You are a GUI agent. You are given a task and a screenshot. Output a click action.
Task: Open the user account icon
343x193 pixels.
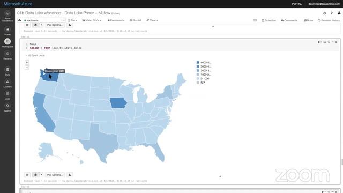339,13
